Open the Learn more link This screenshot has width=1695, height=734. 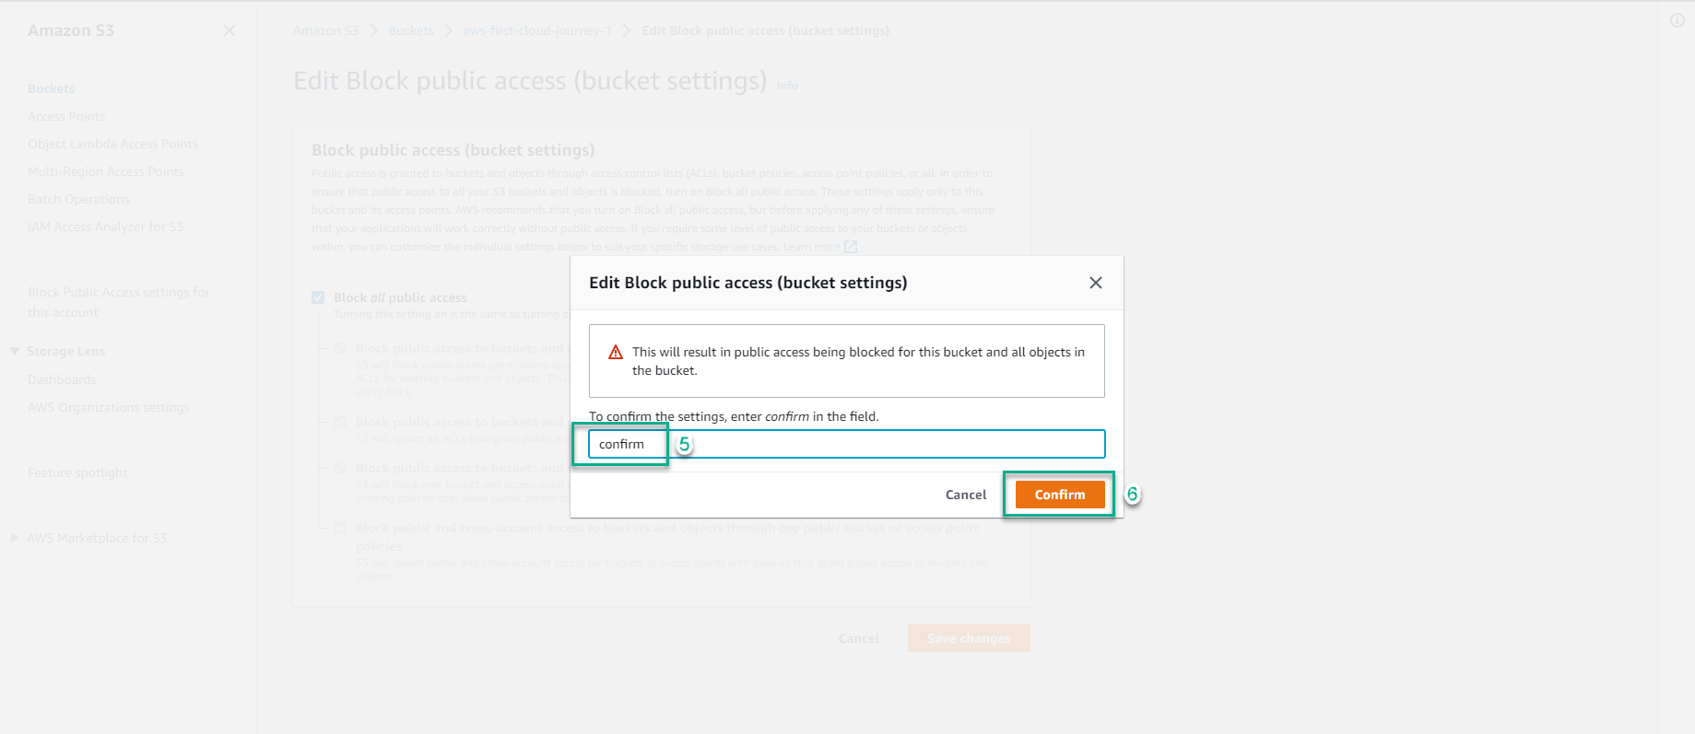pos(811,247)
